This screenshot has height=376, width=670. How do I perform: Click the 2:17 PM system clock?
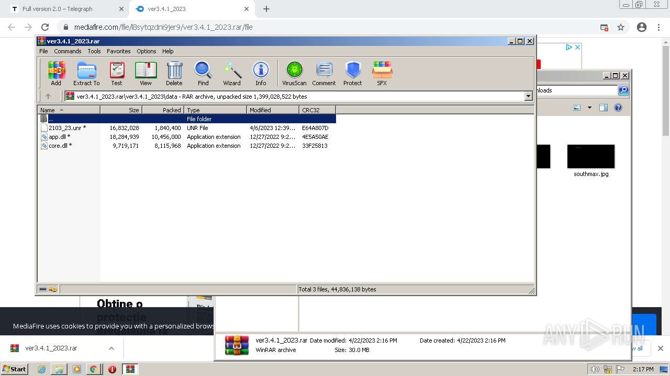click(x=643, y=369)
